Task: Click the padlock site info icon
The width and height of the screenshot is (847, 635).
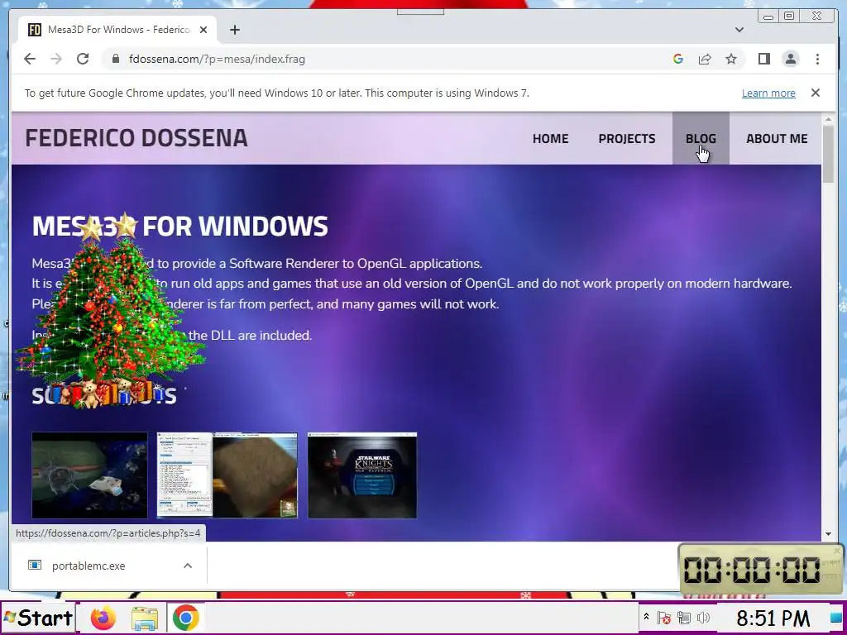Action: [115, 59]
